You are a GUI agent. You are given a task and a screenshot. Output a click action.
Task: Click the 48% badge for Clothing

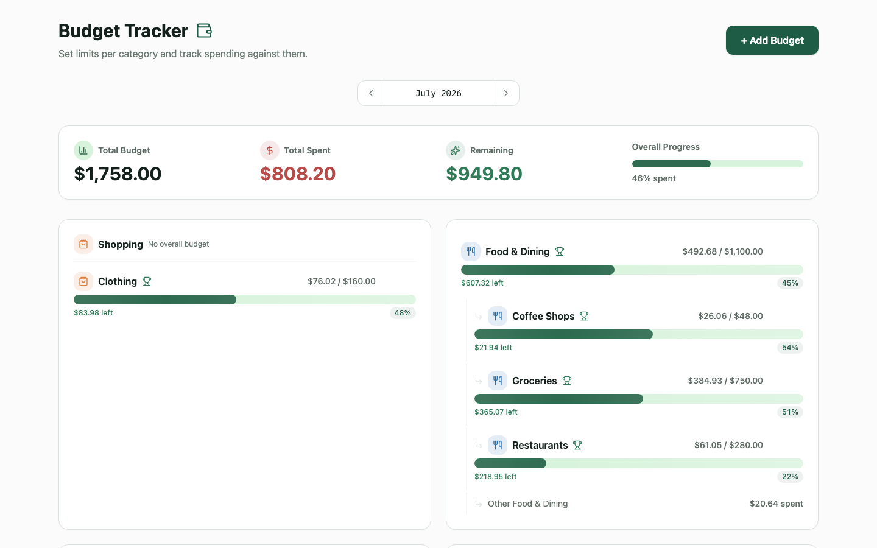(403, 313)
